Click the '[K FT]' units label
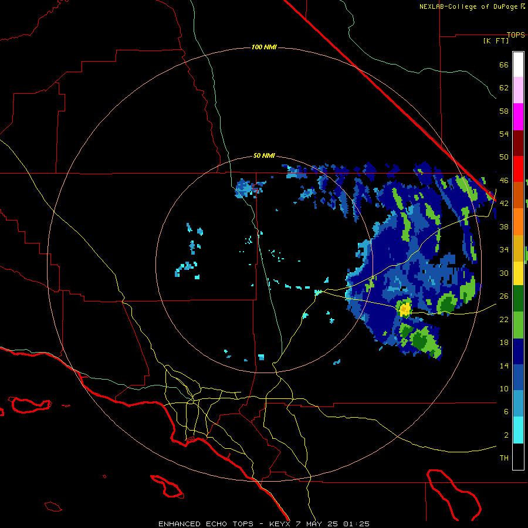 (496, 40)
